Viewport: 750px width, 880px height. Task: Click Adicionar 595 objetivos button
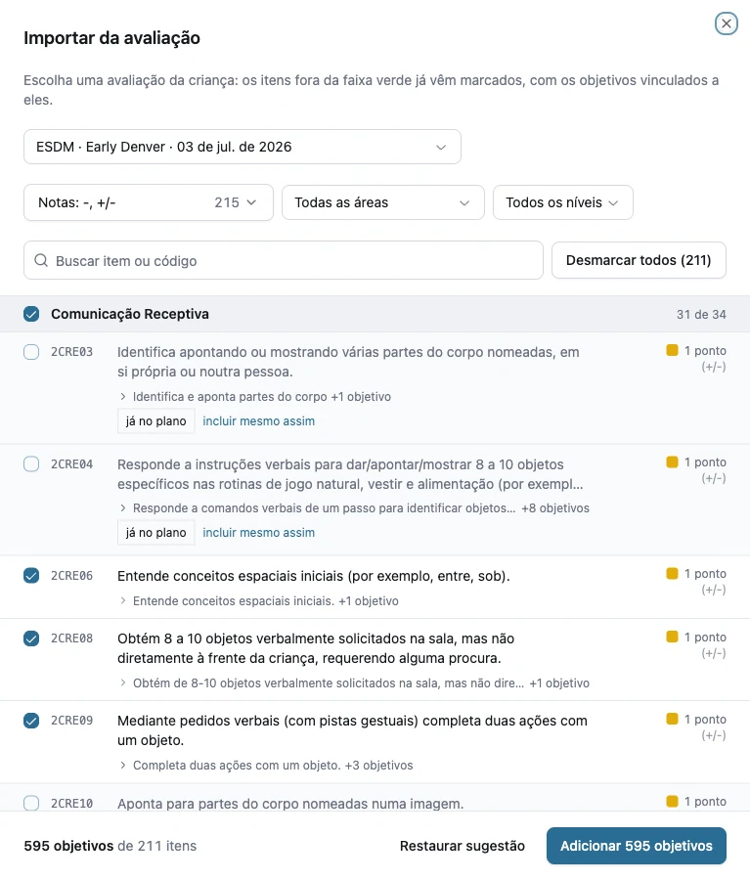click(x=636, y=846)
